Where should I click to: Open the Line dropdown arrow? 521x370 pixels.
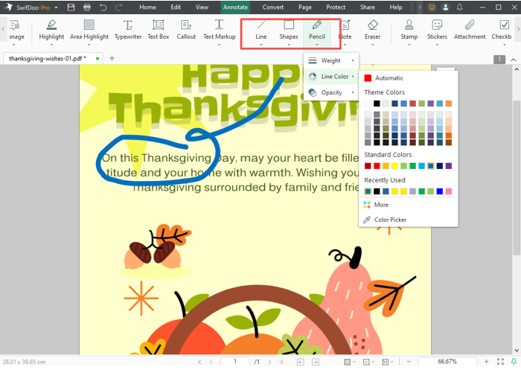(x=260, y=45)
